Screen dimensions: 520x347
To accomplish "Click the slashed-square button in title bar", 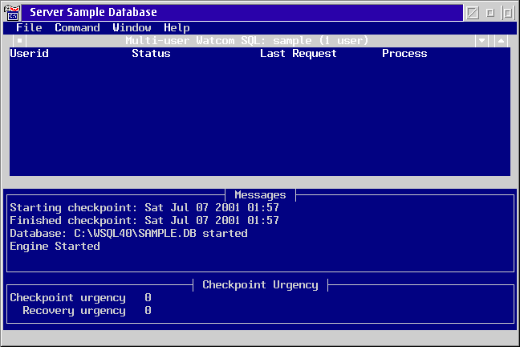I will coord(473,13).
